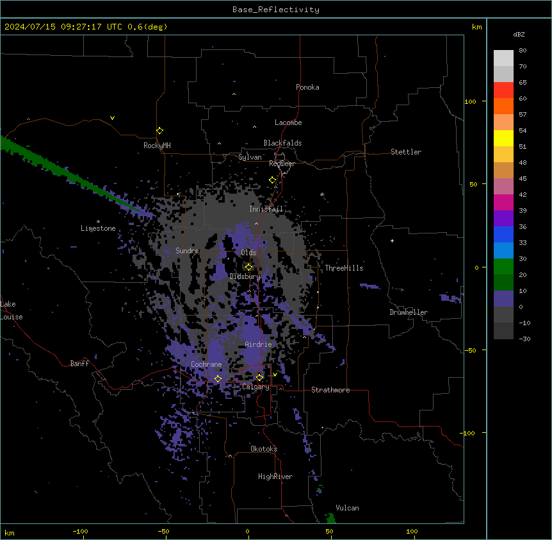
Task: Click the yellow diamond marker above Didsbury
Action: [248, 267]
